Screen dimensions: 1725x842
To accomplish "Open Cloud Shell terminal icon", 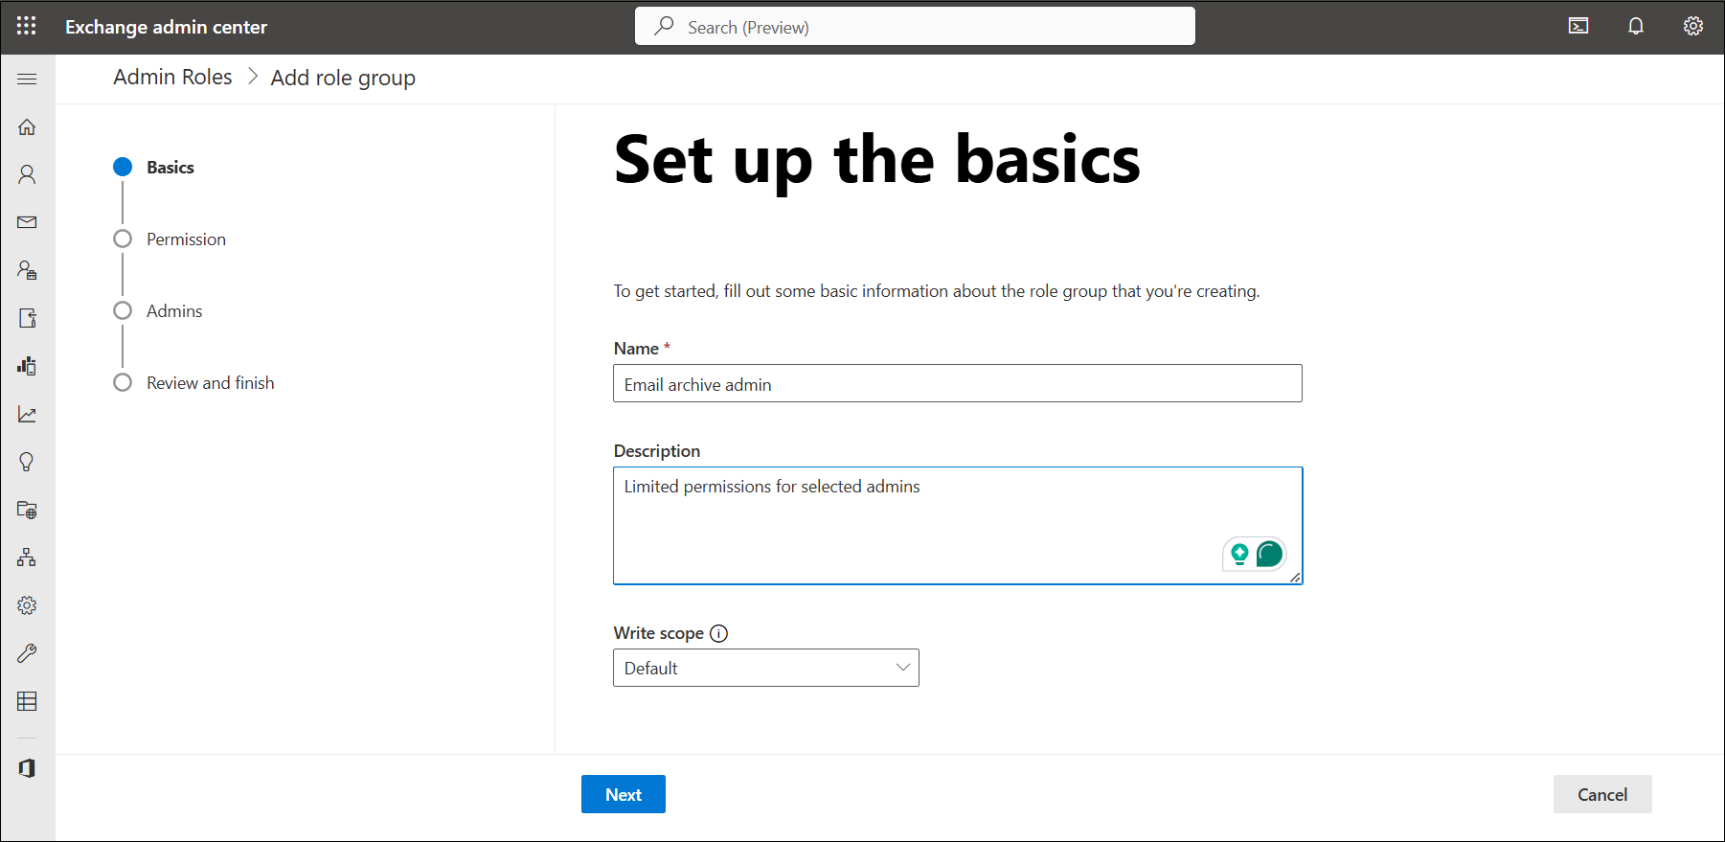I will pos(1578,26).
